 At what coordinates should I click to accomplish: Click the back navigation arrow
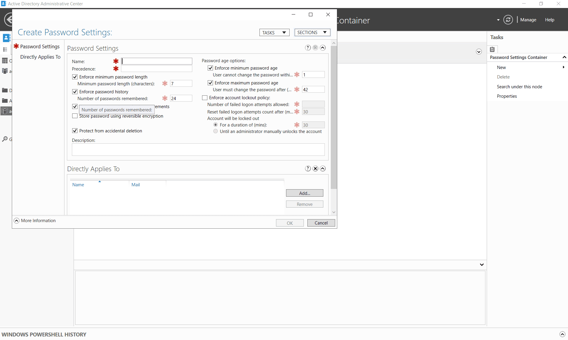[9, 19]
